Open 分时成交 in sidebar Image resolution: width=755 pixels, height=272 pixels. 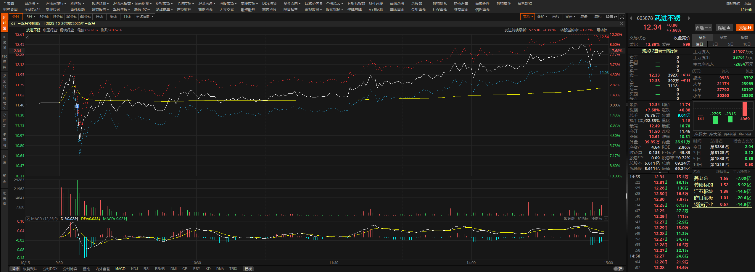click(4, 101)
